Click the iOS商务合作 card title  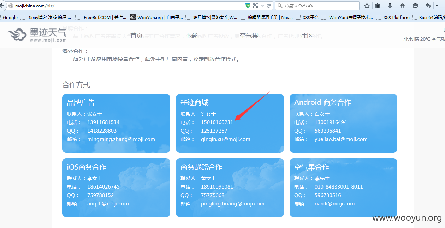(87, 167)
